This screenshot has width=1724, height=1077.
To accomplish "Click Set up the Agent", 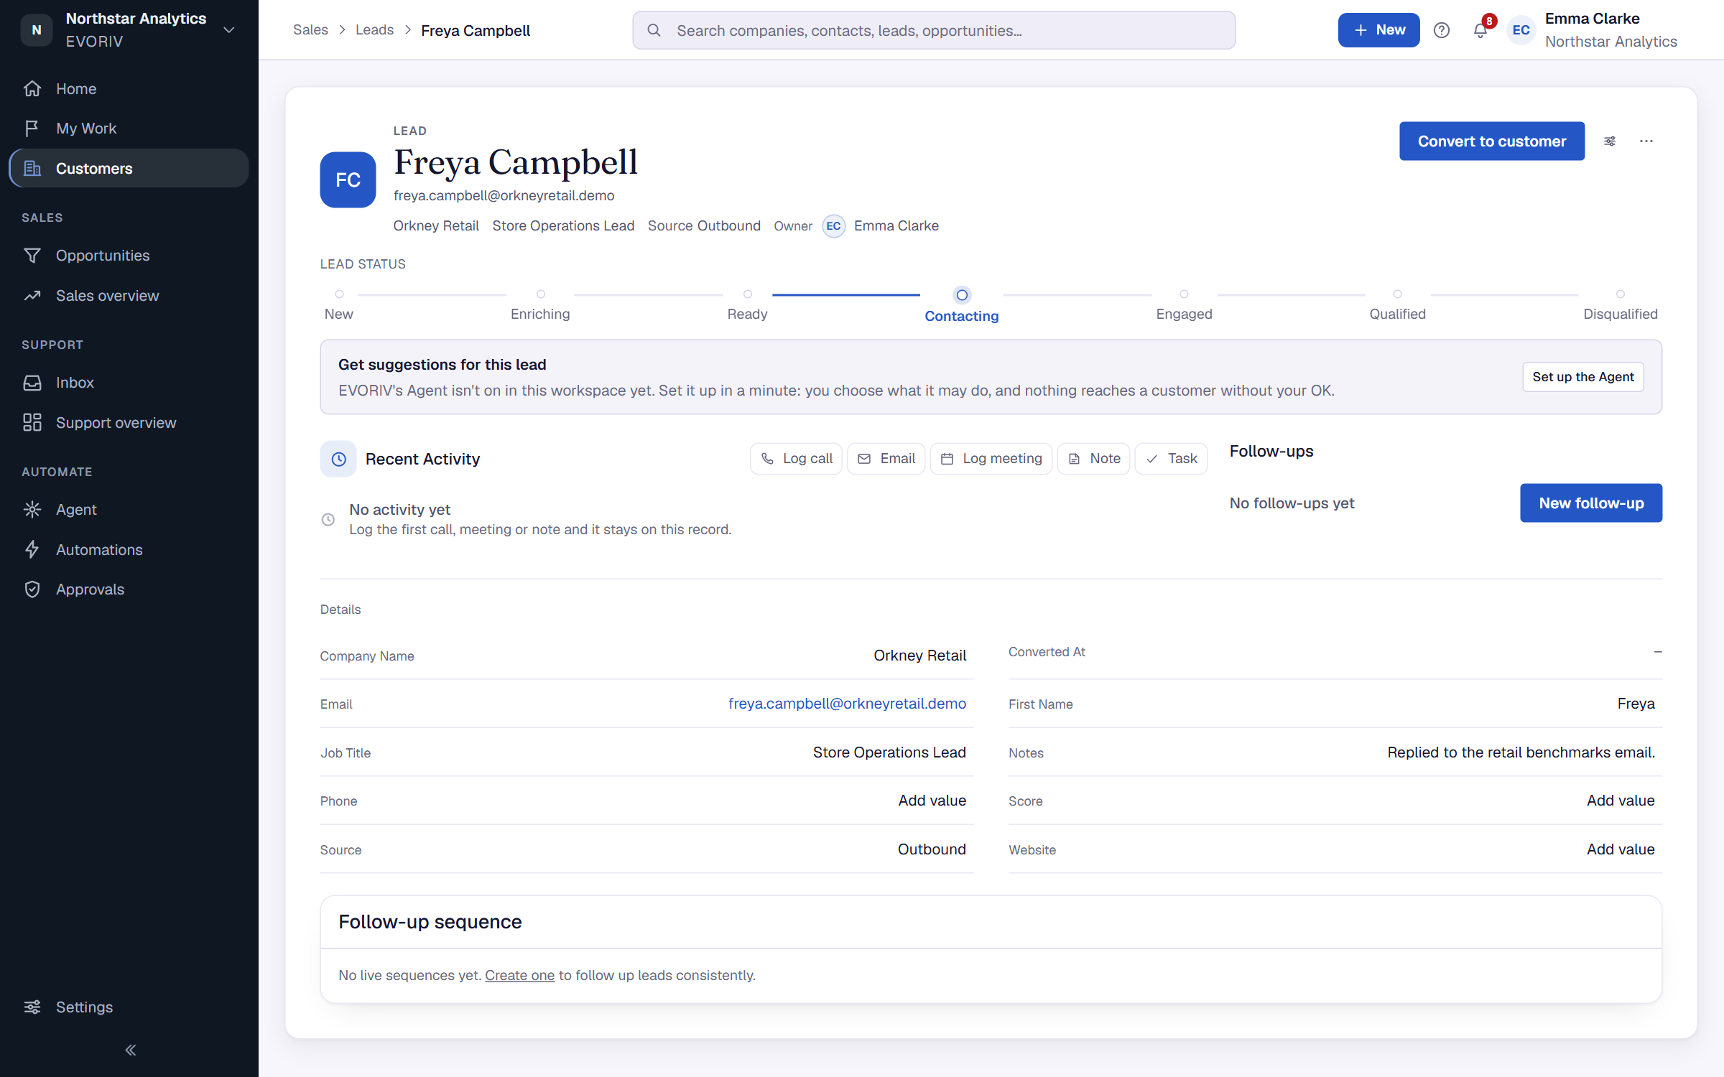I will [x=1582, y=377].
